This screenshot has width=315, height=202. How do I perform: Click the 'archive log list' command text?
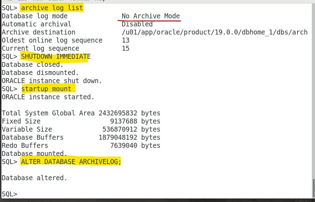(x=52, y=8)
